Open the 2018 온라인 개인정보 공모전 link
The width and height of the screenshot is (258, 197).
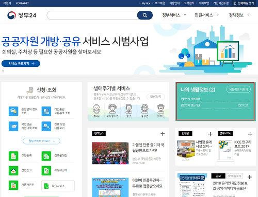pos(230,186)
